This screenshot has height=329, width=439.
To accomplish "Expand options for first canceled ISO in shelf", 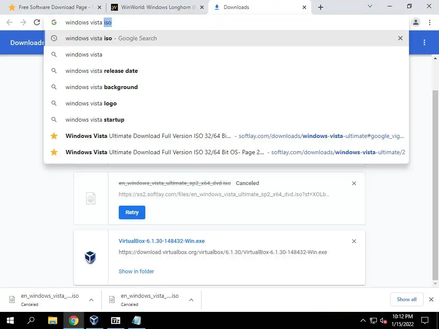I will (x=91, y=300).
